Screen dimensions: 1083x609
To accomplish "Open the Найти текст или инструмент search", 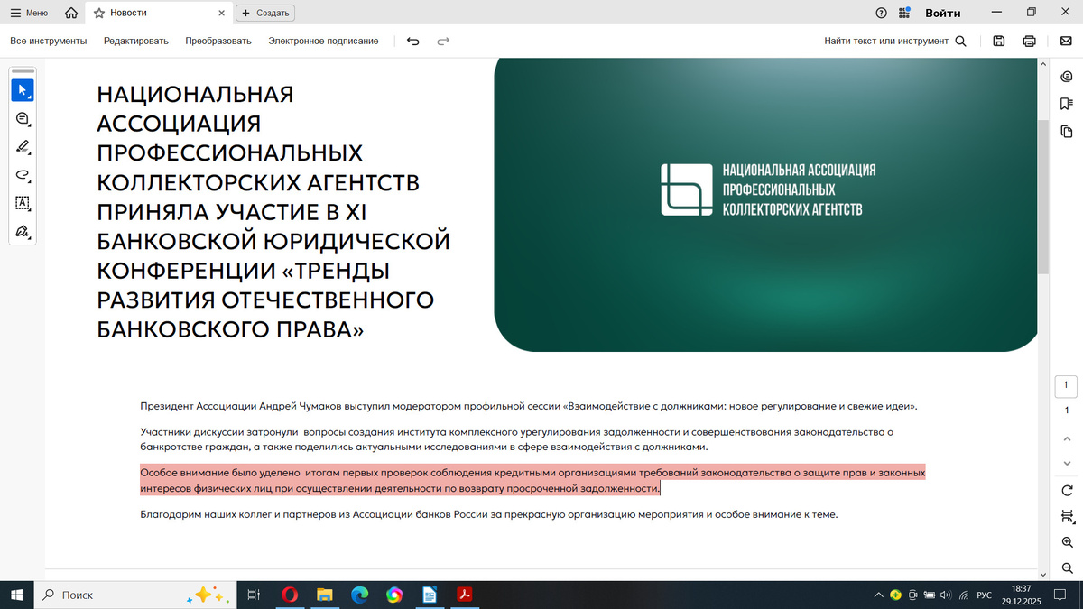I will [894, 41].
